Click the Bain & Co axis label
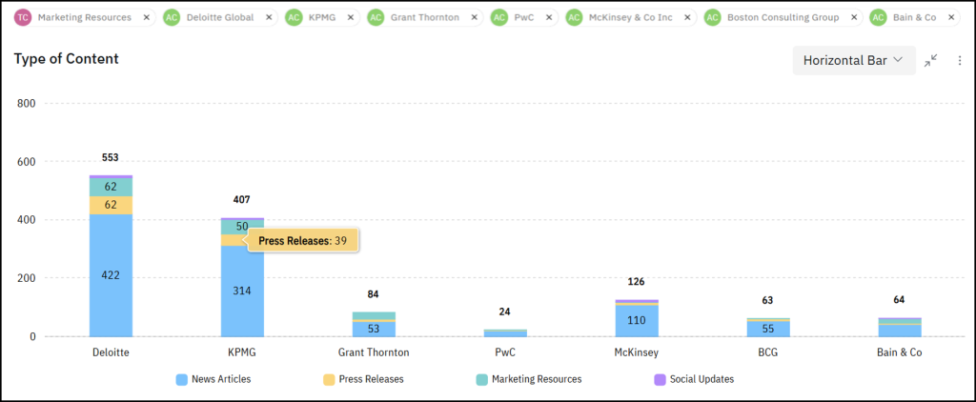The image size is (976, 402). [900, 352]
